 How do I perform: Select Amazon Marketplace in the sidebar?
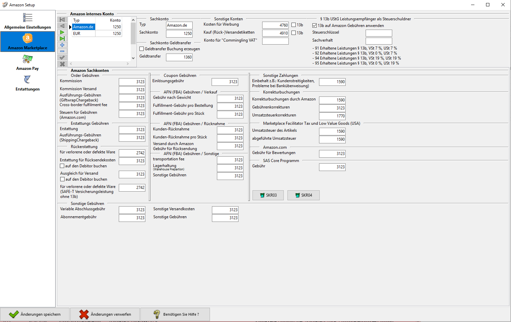[x=28, y=42]
